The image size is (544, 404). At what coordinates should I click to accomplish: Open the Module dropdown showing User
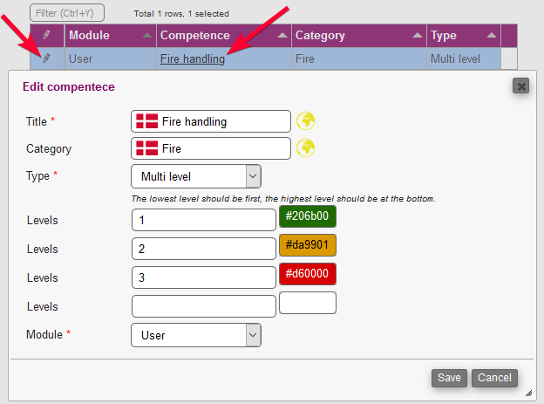coord(195,334)
